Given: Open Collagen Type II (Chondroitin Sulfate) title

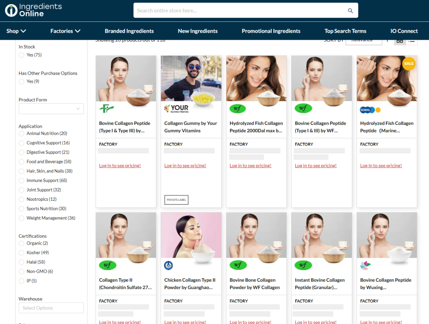Looking at the screenshot, I should [x=125, y=284].
